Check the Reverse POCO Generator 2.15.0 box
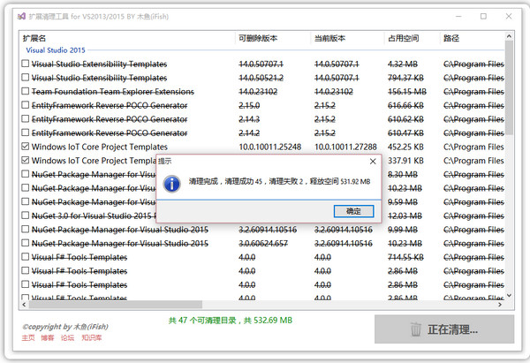530x363 pixels. [26, 105]
